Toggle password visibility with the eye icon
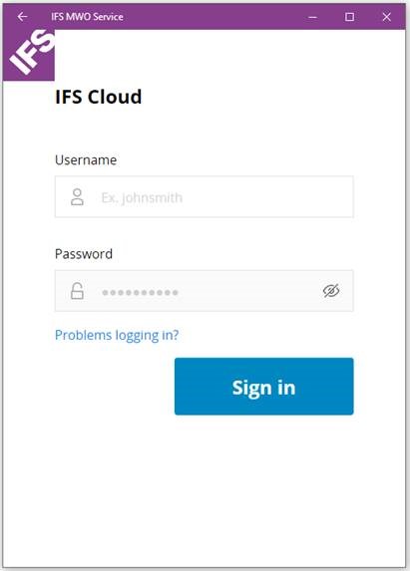410x571 pixels. [x=331, y=291]
